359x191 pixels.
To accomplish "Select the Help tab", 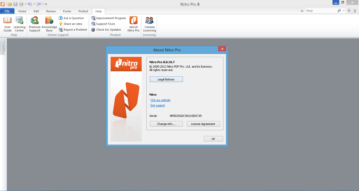I will click(99, 11).
